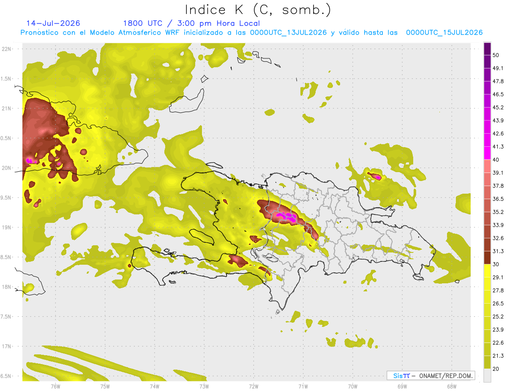The height and width of the screenshot is (392, 507).
Task: Click the colorbar value '29.1'
Action: (x=498, y=277)
